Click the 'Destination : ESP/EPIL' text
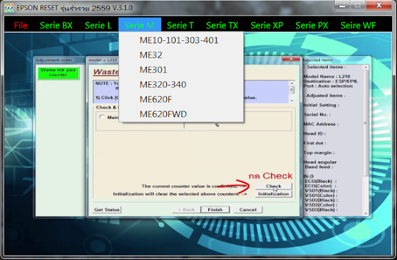397x260 pixels. (x=331, y=81)
